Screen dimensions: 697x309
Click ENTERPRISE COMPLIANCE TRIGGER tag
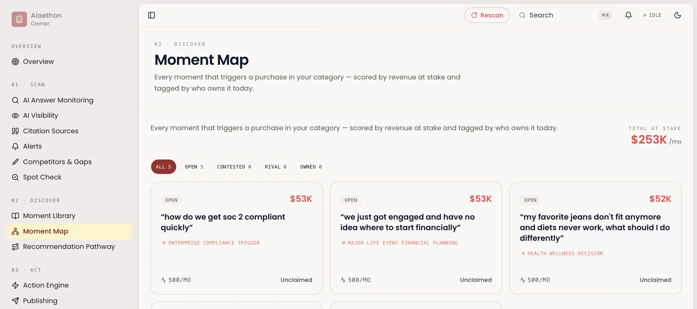[210, 243]
